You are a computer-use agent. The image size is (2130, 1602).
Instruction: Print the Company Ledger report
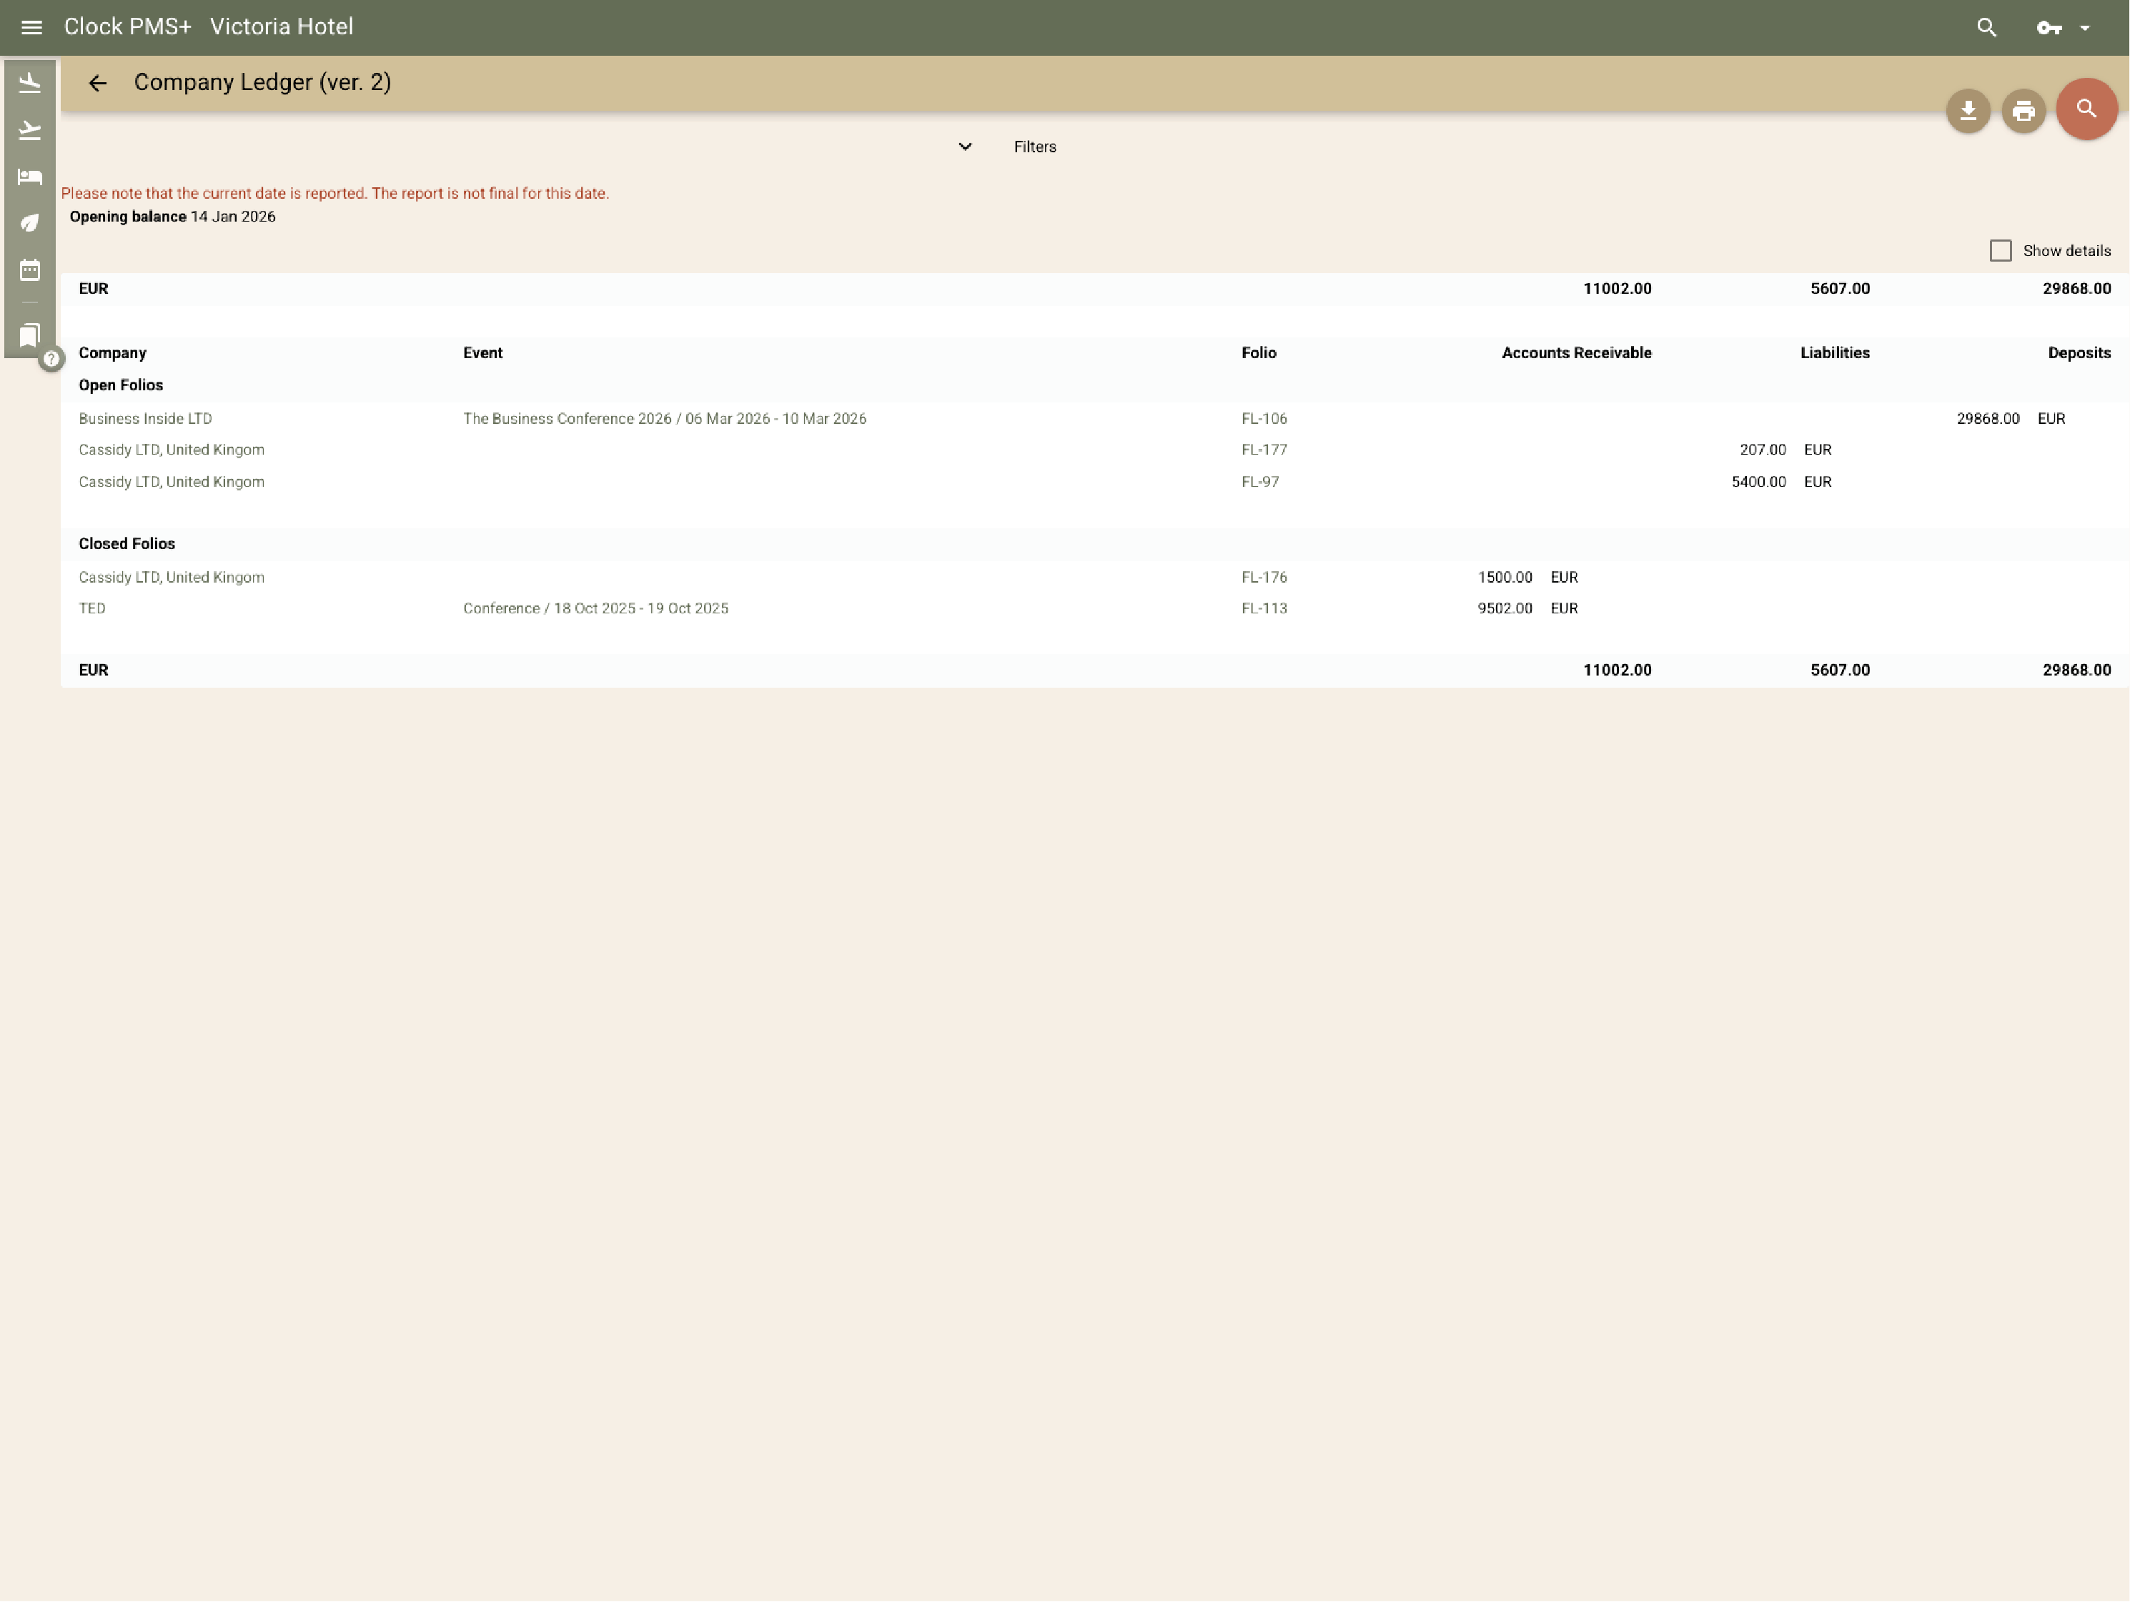point(2023,110)
